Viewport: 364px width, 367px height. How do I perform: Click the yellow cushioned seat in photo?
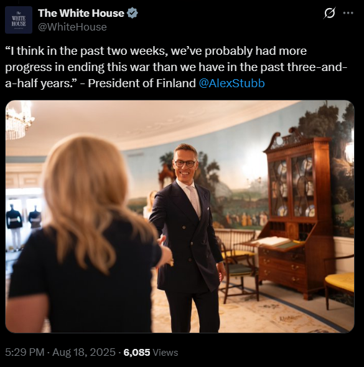(x=340, y=281)
